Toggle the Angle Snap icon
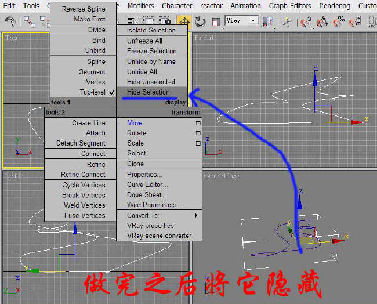Viewport: 377px width, 304px height. tap(322, 22)
